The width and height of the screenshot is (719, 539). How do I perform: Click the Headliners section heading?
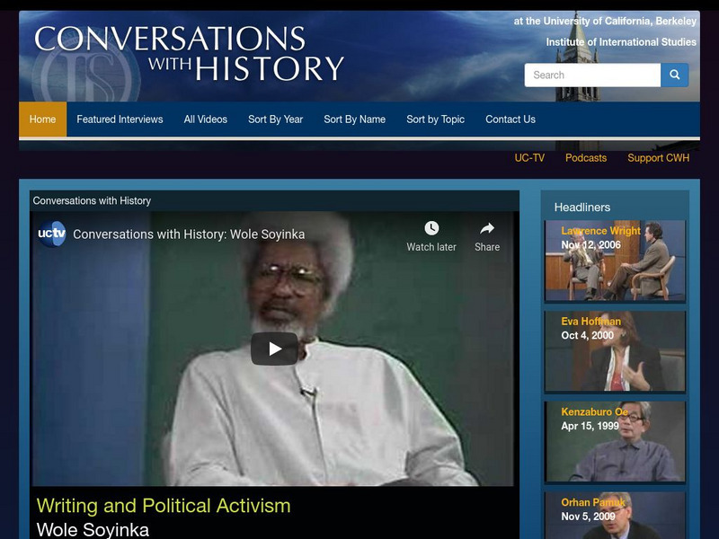point(581,208)
